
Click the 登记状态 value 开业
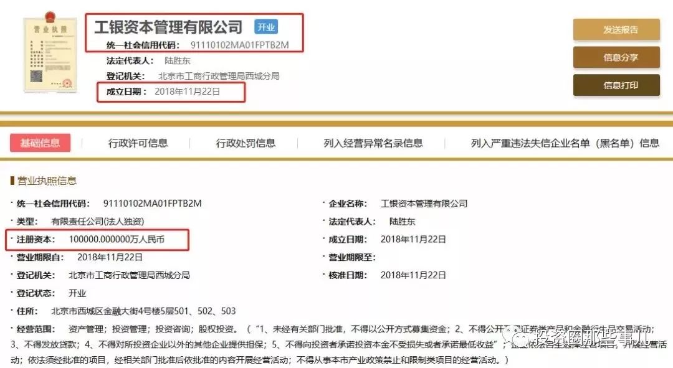pyautogui.click(x=77, y=293)
